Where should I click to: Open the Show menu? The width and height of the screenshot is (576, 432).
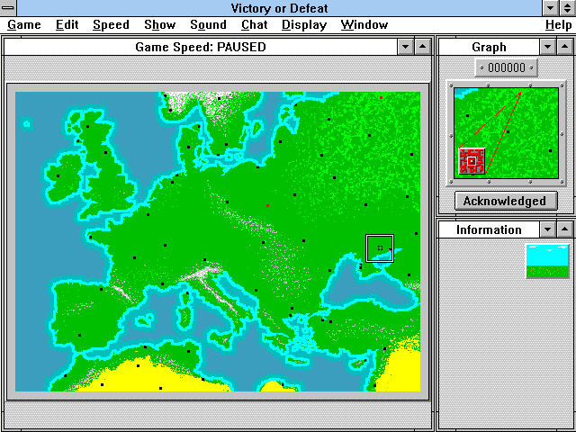point(159,25)
